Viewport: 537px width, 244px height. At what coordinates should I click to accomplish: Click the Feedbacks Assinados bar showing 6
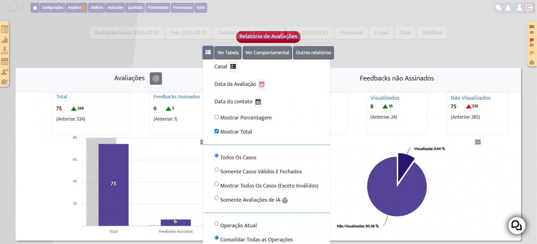[x=176, y=222]
